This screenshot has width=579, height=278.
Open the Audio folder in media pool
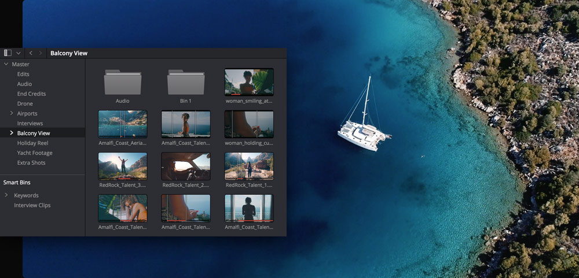click(122, 83)
